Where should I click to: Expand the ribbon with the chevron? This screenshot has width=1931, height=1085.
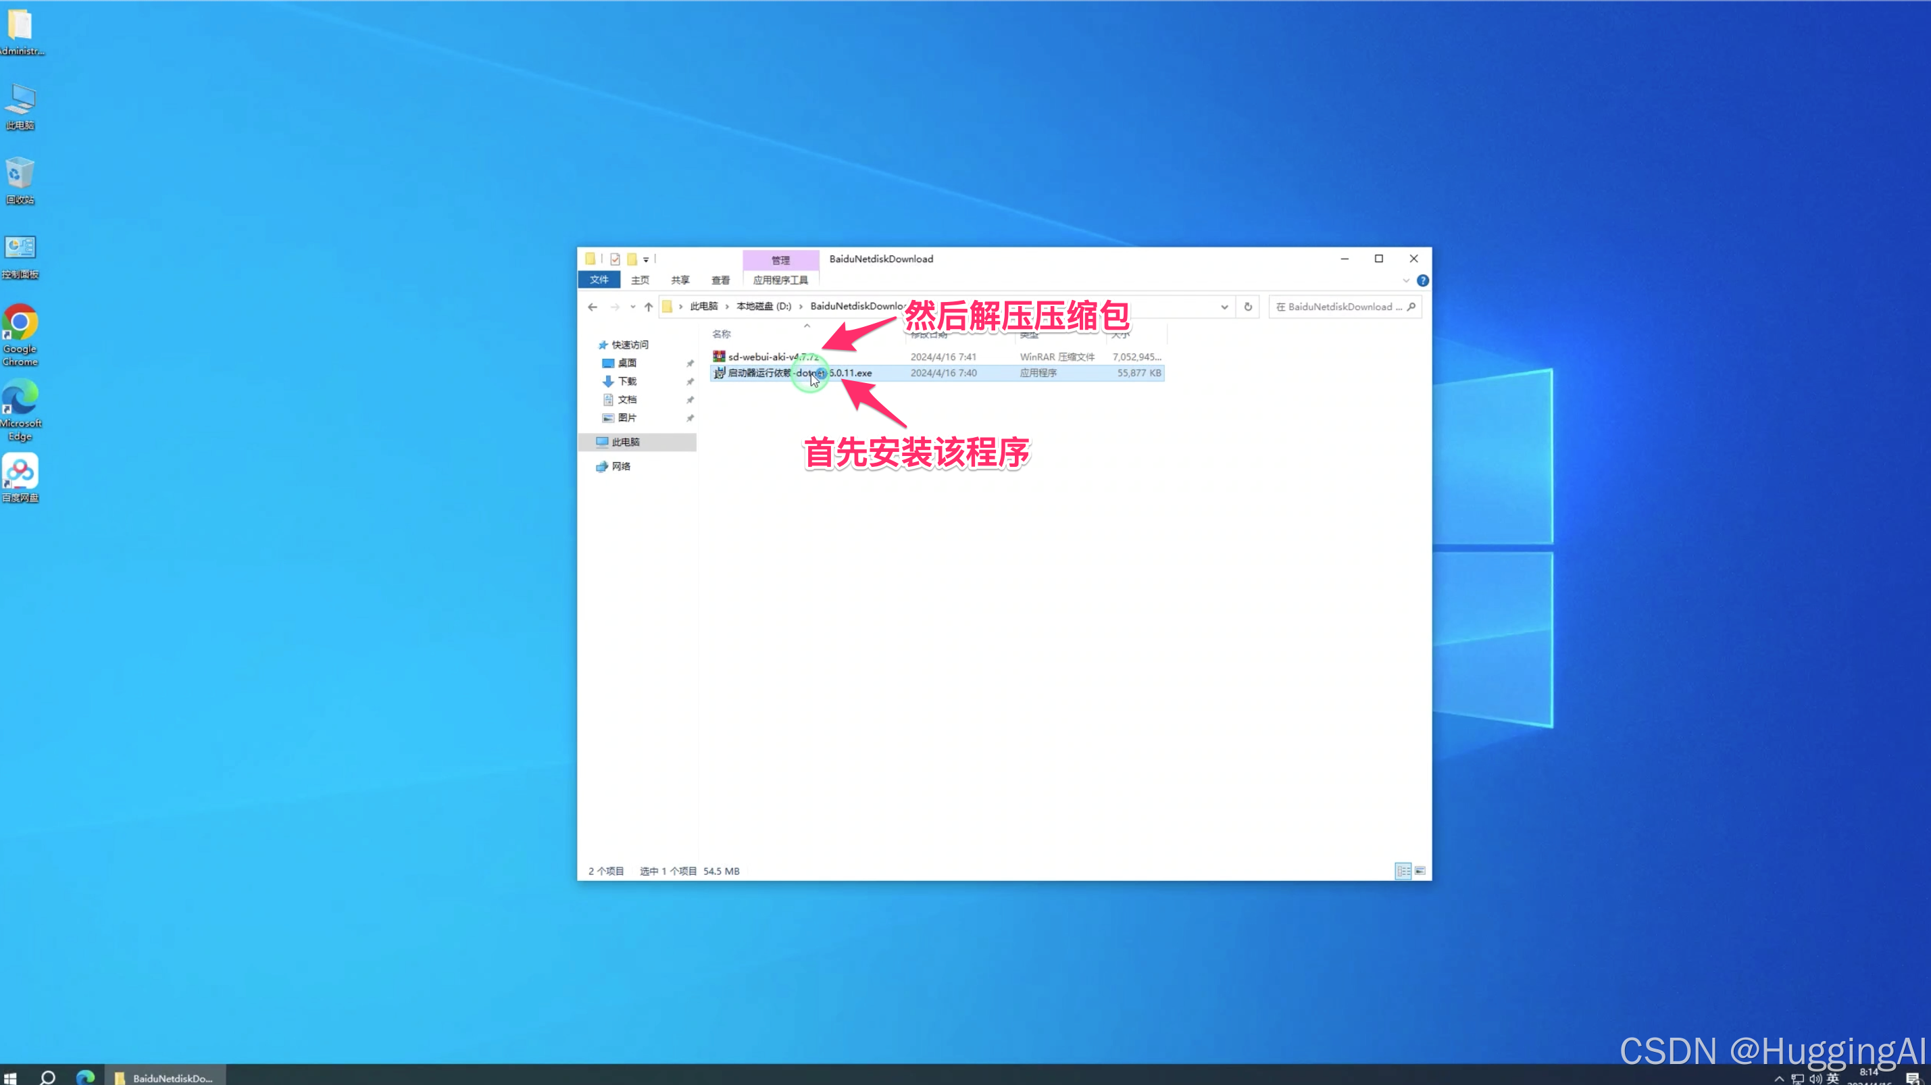[x=1405, y=280]
